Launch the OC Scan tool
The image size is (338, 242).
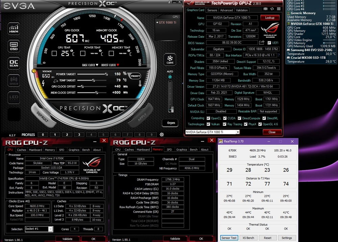click(14, 63)
